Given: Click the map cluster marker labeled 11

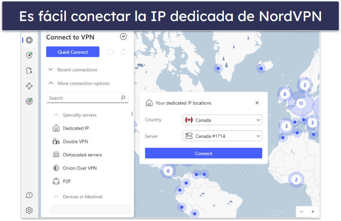Looking at the screenshot, I should tap(301, 103).
